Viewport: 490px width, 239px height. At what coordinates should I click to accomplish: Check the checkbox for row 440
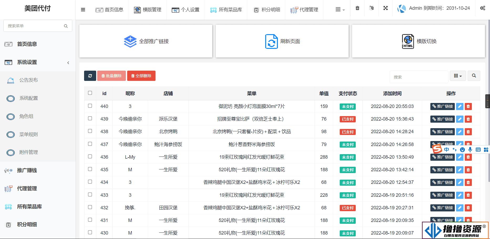point(90,106)
